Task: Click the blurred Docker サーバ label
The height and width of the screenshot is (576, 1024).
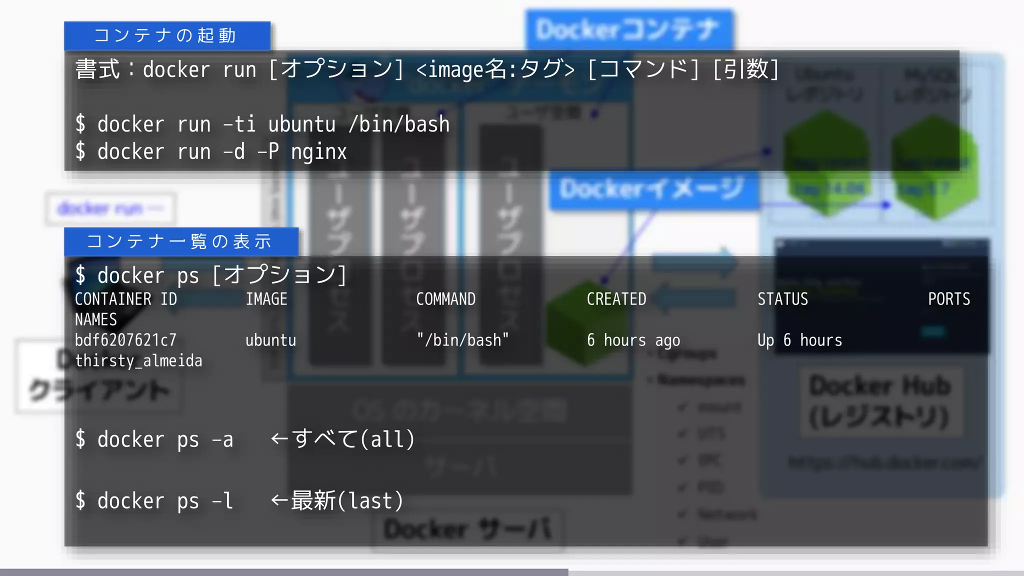Action: tap(468, 529)
